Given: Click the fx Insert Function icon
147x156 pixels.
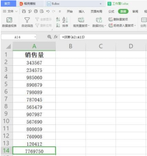Looking at the screenshot, I should click(56, 37).
